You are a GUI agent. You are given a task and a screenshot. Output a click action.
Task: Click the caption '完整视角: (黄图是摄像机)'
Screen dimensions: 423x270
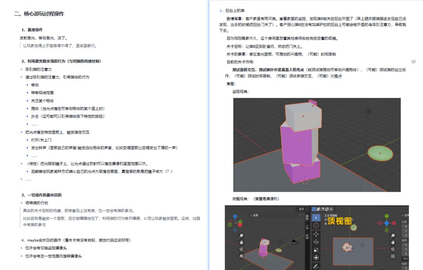(x=256, y=199)
